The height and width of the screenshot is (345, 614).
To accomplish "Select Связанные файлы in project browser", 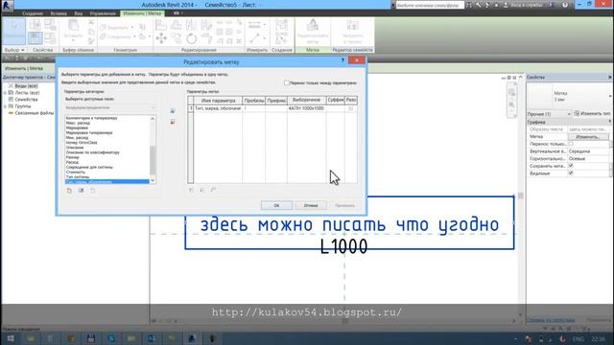I will [x=35, y=113].
